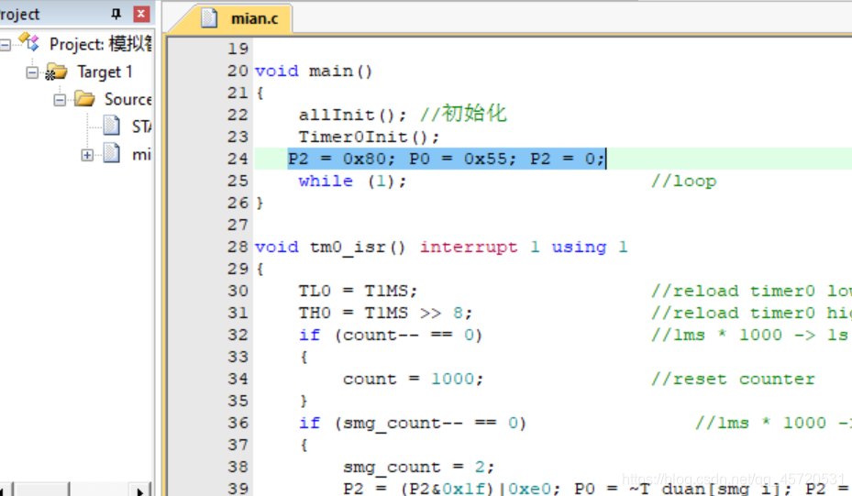Select the Source group folder icon
The height and width of the screenshot is (496, 852).
pyautogui.click(x=84, y=99)
